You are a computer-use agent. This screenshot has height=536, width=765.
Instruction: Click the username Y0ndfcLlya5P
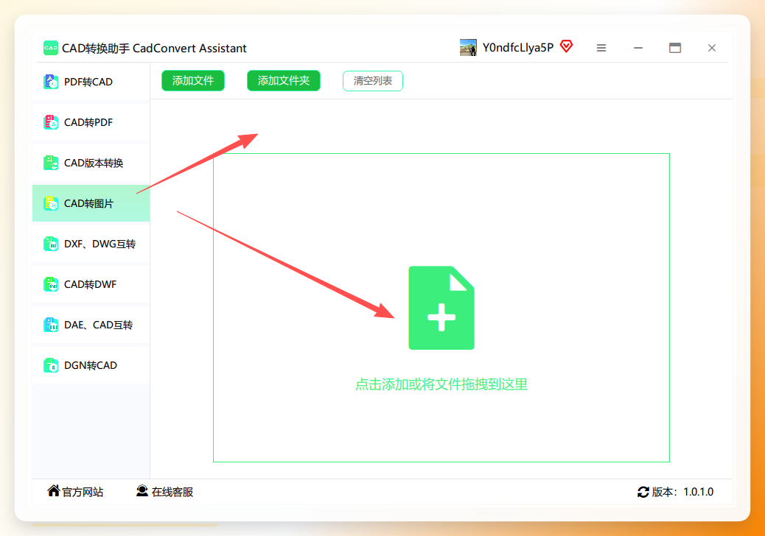click(x=518, y=47)
